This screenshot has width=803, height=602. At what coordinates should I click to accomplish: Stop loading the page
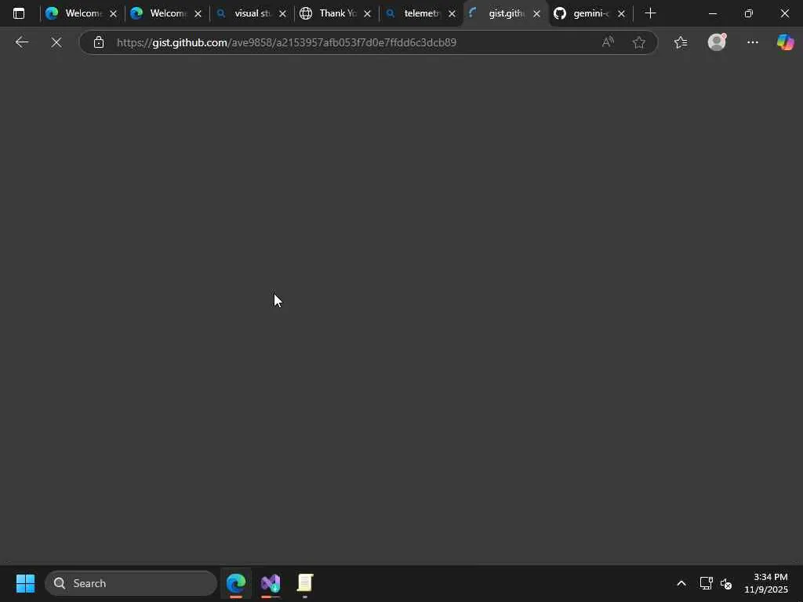click(56, 42)
